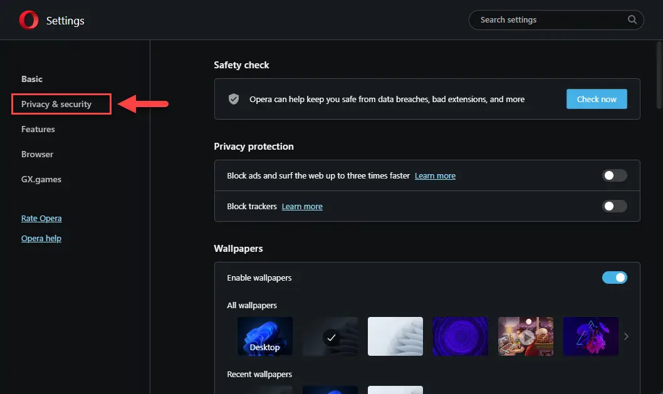
Task: Select the Browser settings section
Action: (37, 154)
